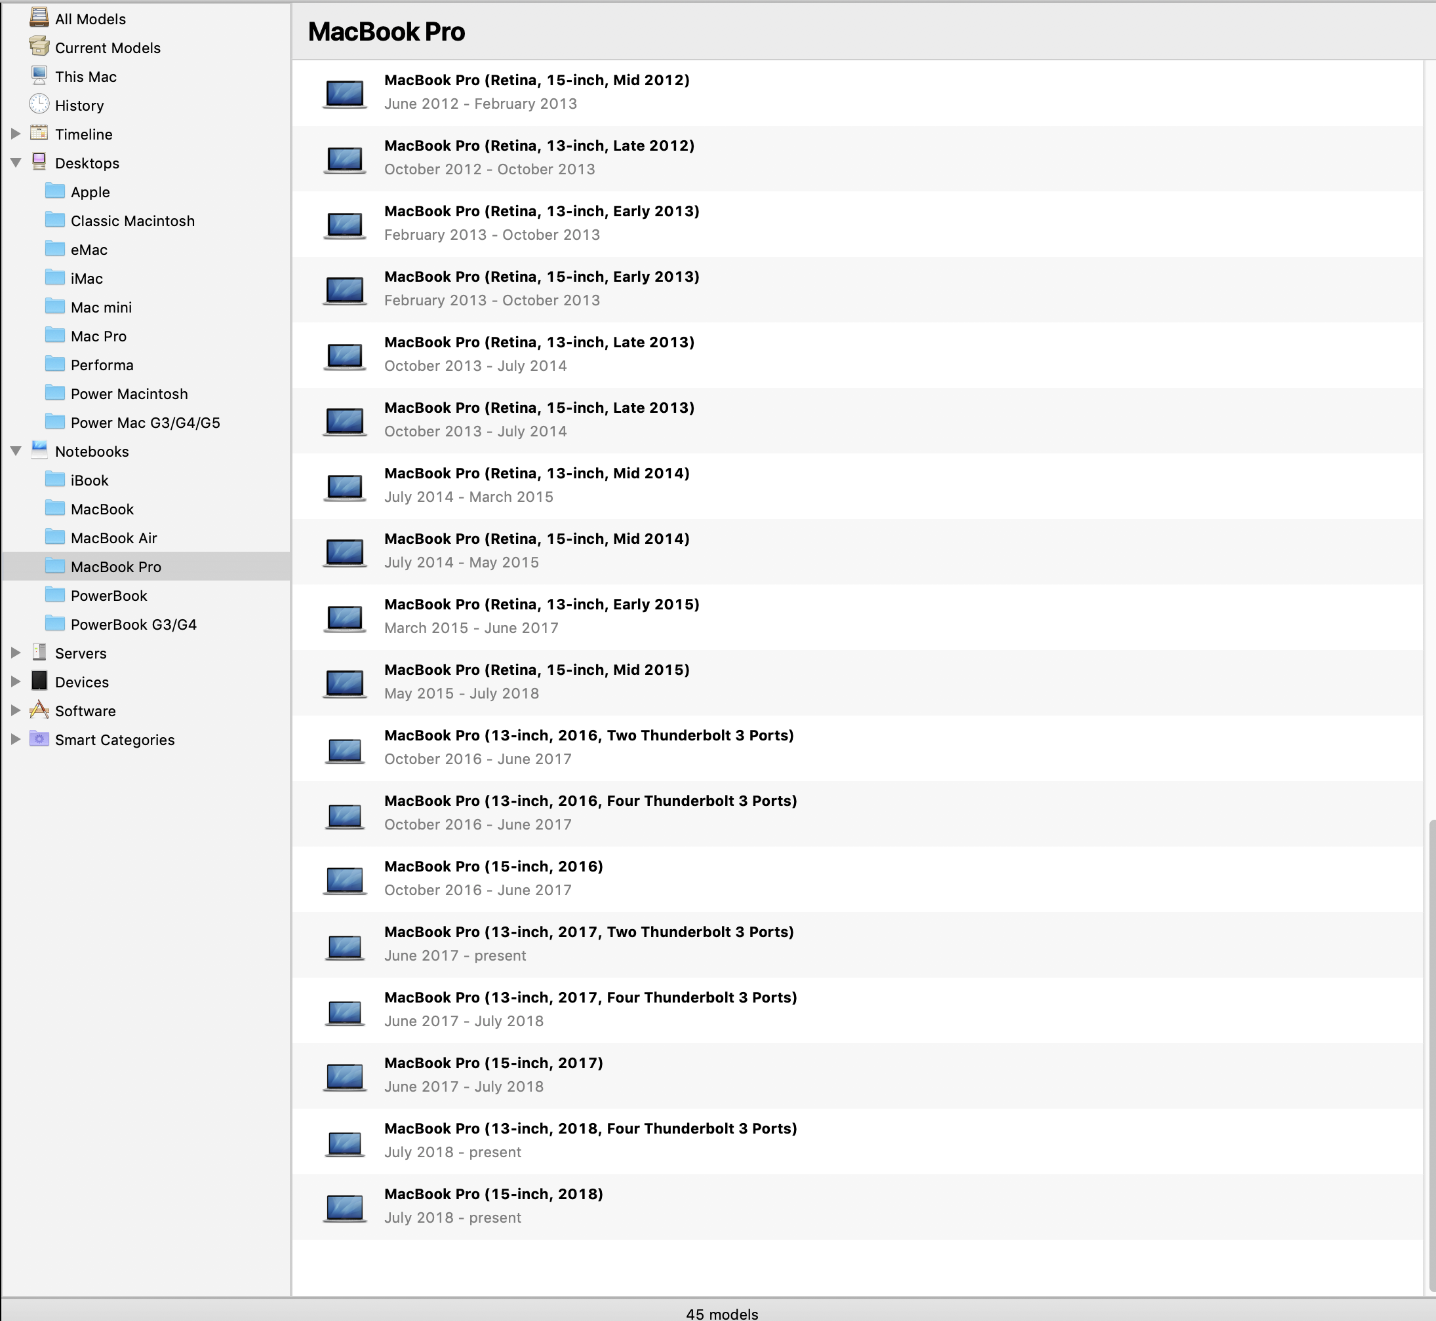Click the History clock icon
Screen dimensions: 1436x1321
(39, 104)
